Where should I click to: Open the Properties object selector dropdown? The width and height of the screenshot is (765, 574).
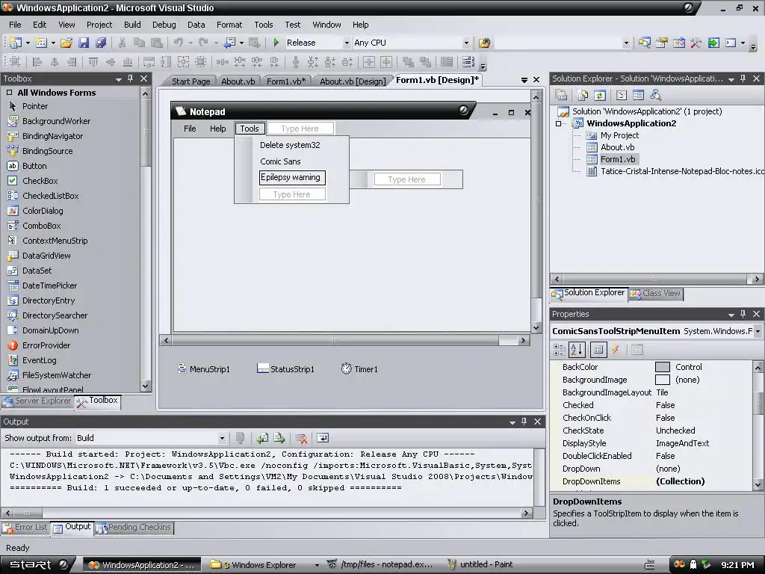[x=758, y=331]
